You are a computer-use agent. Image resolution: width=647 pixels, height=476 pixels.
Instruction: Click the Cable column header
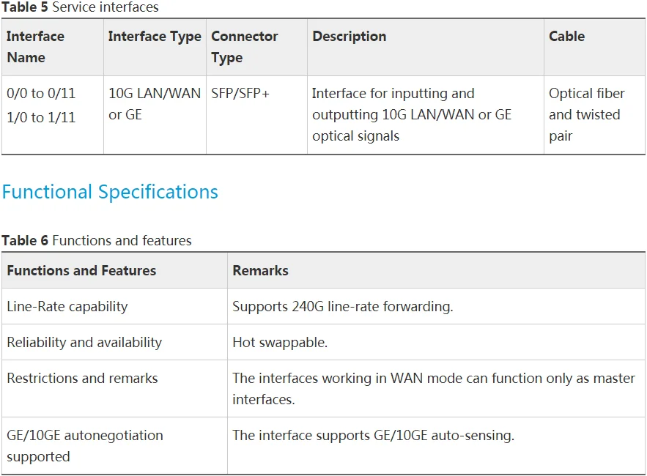click(594, 47)
